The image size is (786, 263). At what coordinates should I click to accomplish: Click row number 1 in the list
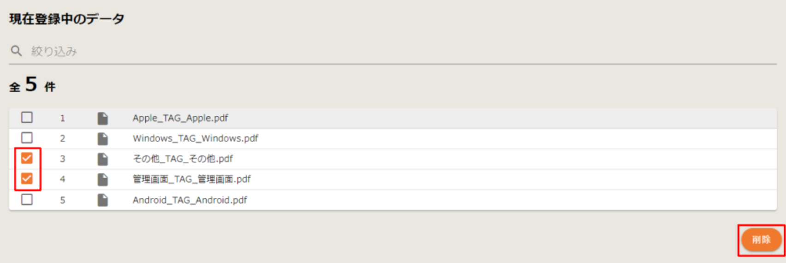coord(63,119)
